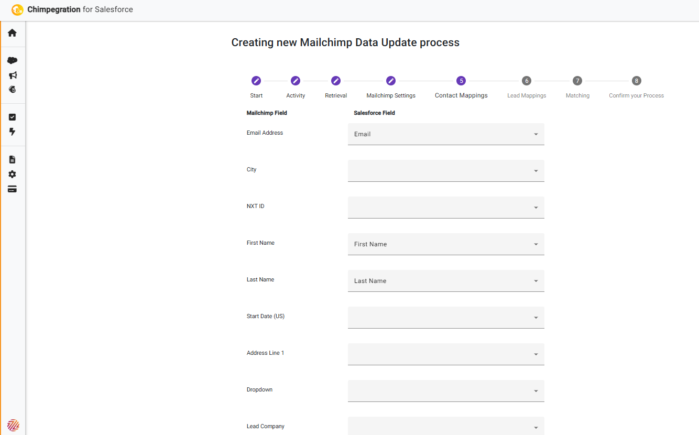Open the Mailchimp monkey icon in sidebar
Screen dimensions: 699x435
pyautogui.click(x=13, y=90)
